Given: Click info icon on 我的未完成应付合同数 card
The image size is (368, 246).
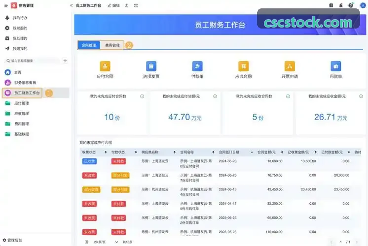Looking at the screenshot, I should point(142,96).
